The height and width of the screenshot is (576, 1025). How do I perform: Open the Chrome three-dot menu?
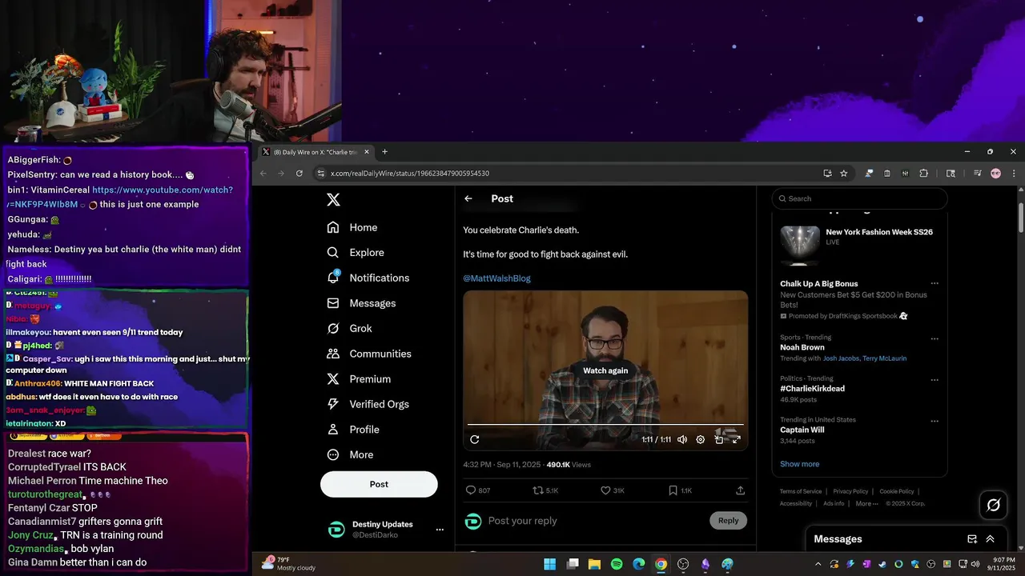tap(1014, 174)
